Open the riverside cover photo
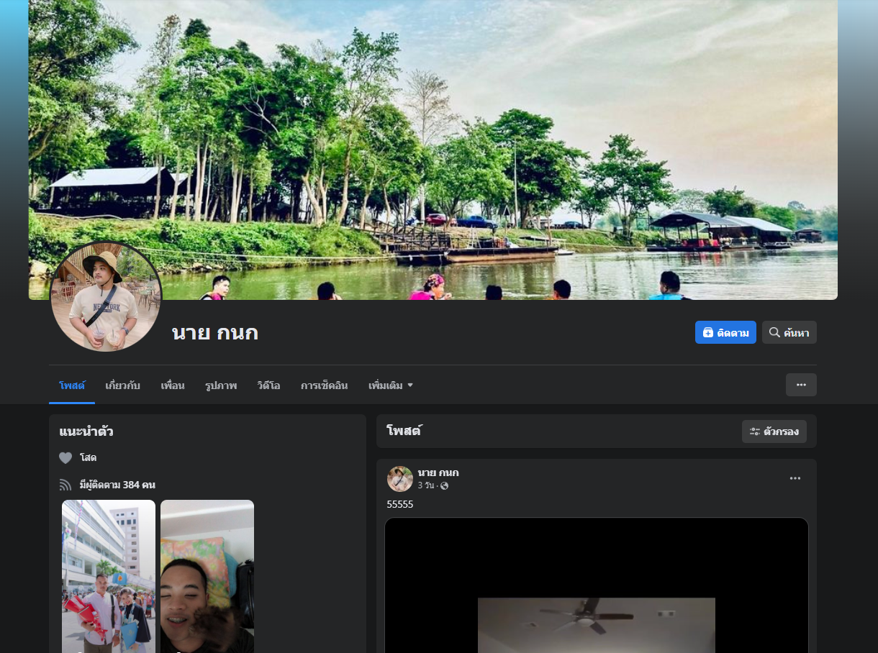The image size is (878, 653). click(x=433, y=150)
